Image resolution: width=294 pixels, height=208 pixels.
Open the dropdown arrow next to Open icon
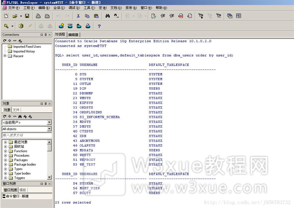[x=21, y=16]
